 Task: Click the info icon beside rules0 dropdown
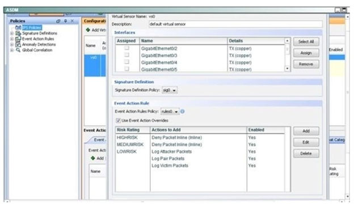[183, 112]
